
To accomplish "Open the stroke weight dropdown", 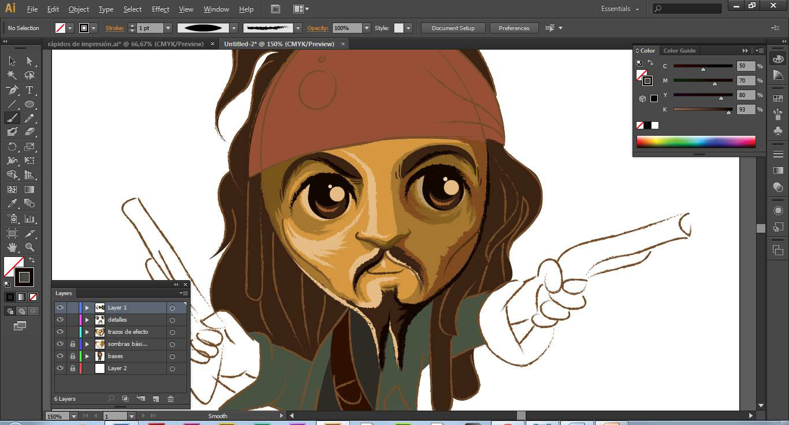I will coord(168,28).
